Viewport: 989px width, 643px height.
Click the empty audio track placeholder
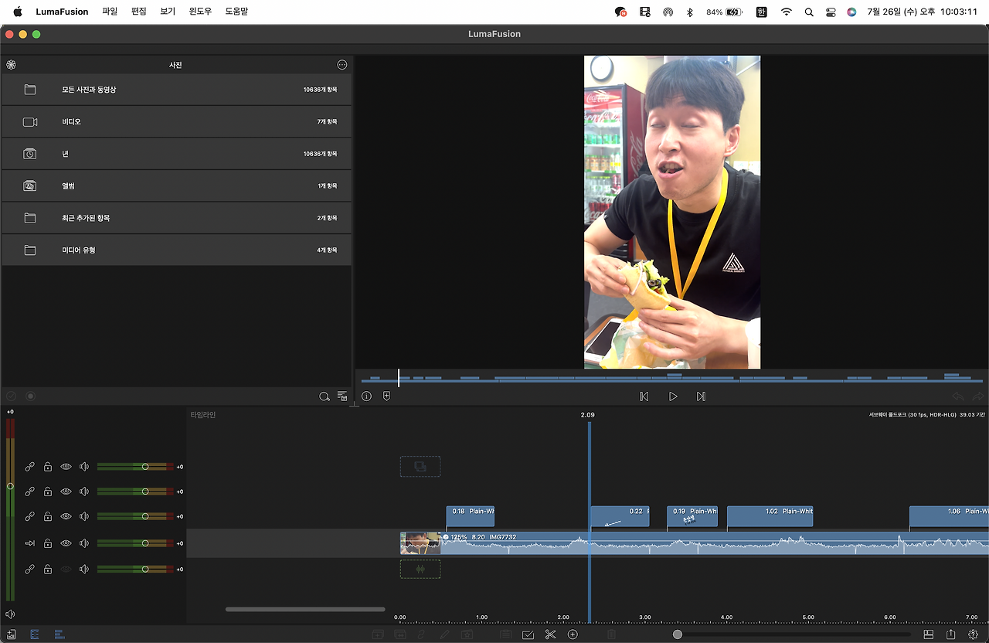click(420, 570)
